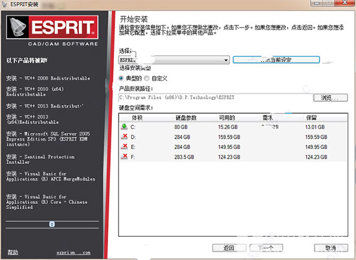Click the 取消 cancel button
The image size is (356, 260).
[x=331, y=248]
